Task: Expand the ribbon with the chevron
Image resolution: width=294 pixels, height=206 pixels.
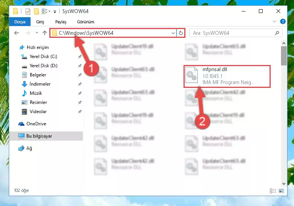Action: pos(275,21)
